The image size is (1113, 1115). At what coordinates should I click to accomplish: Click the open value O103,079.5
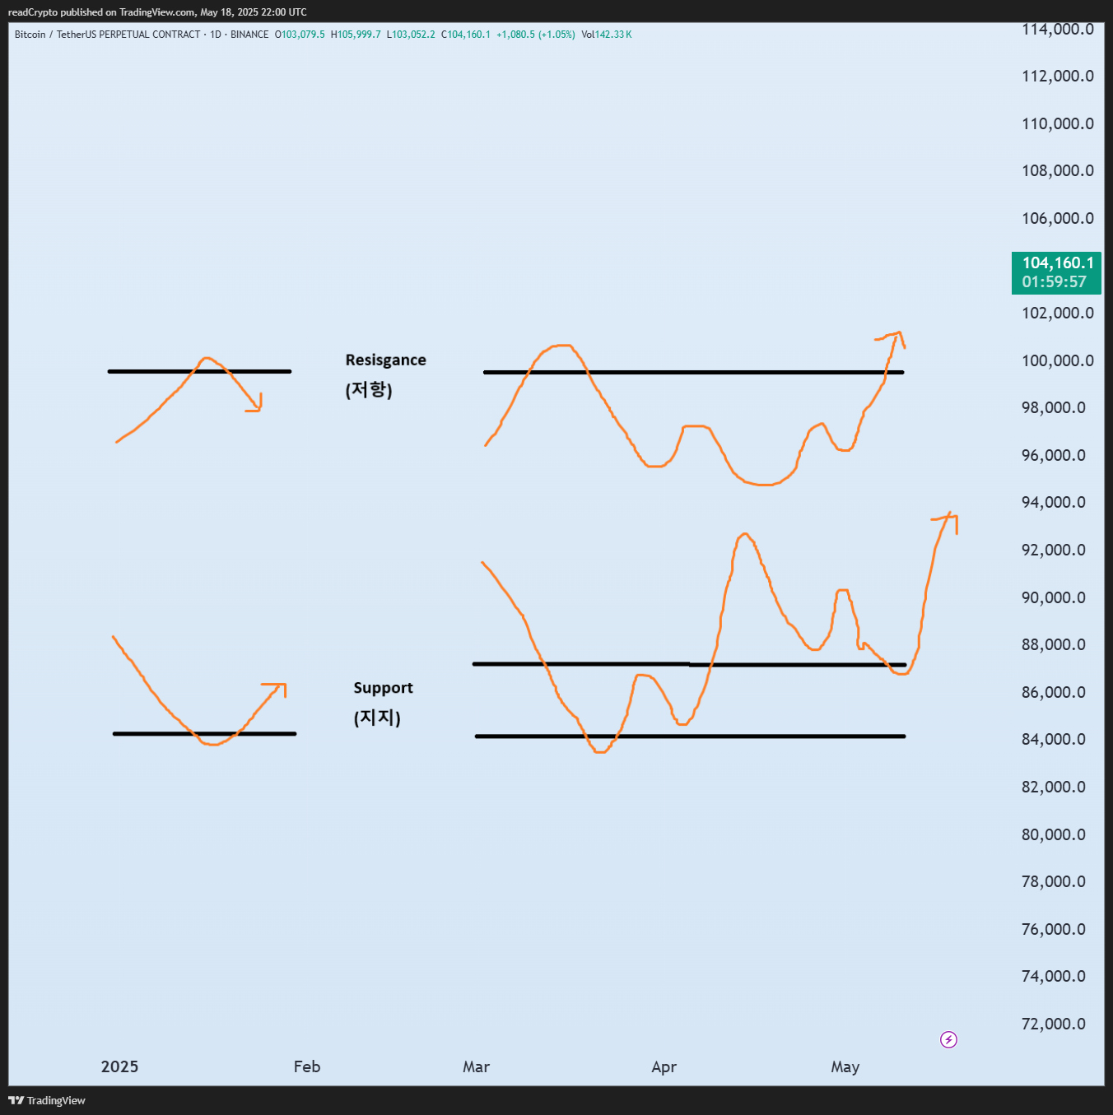click(300, 35)
